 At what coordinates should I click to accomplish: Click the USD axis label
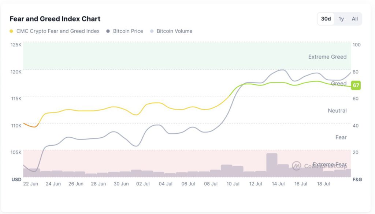coord(16,180)
